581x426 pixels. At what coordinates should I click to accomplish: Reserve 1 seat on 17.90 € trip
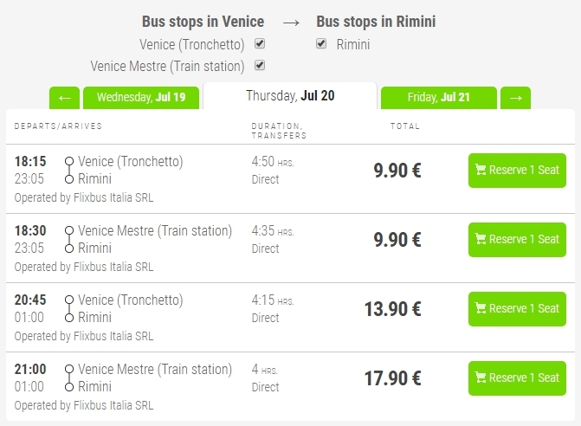click(x=517, y=378)
